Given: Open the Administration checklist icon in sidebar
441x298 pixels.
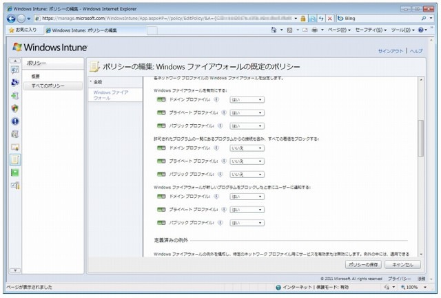Looking at the screenshot, I should (15, 186).
